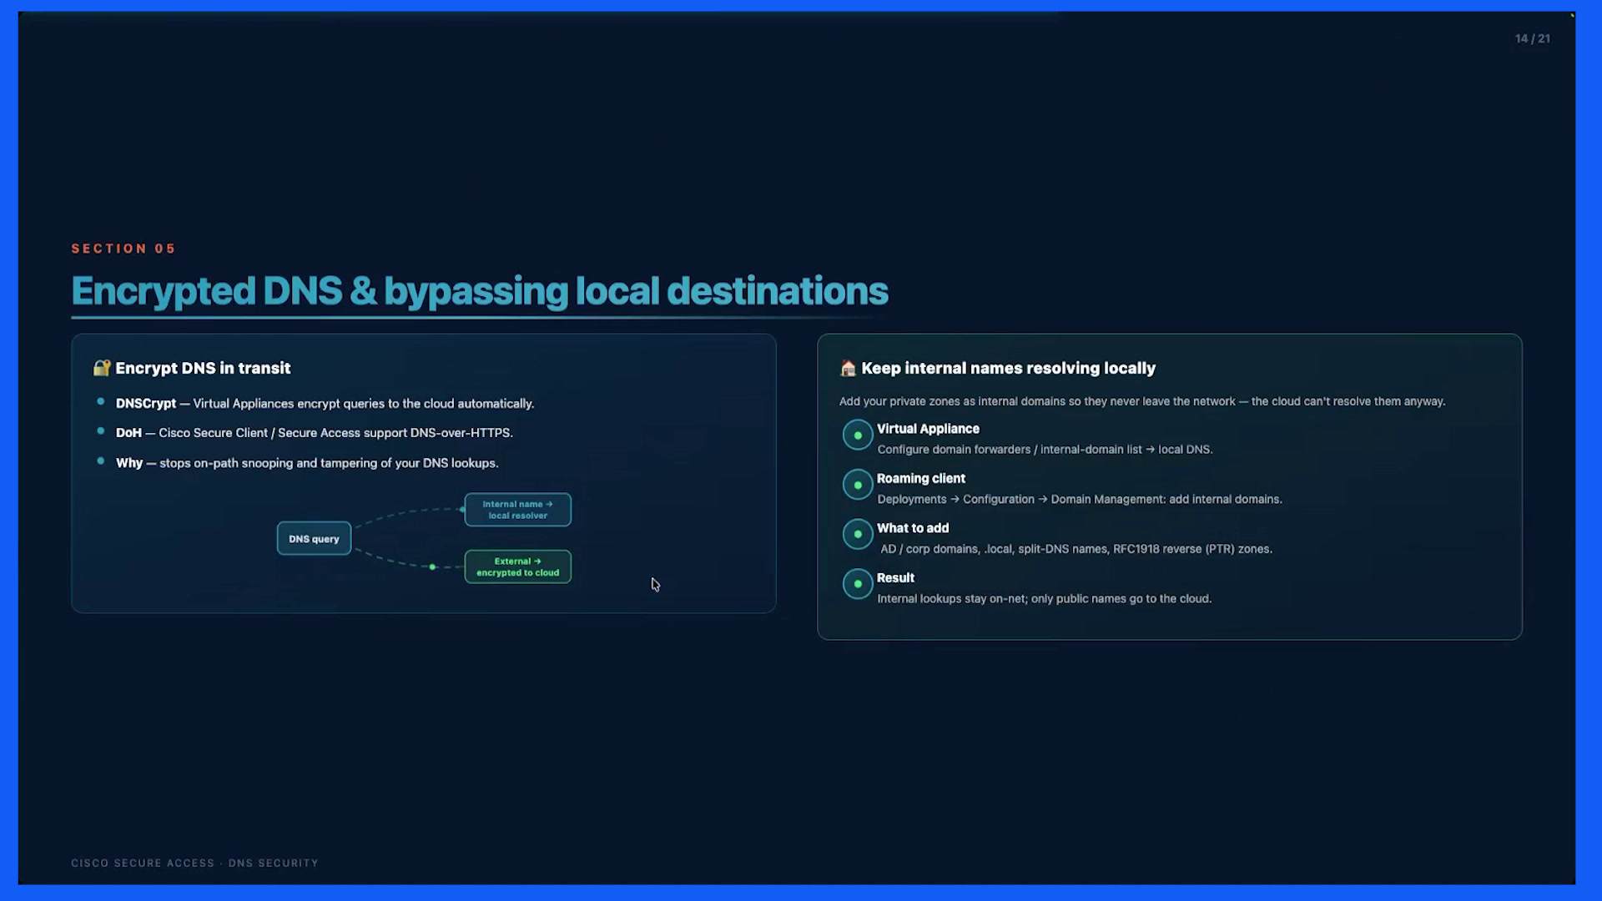Click the Roaming client circle bullet icon
This screenshot has width=1602, height=901.
click(x=857, y=485)
